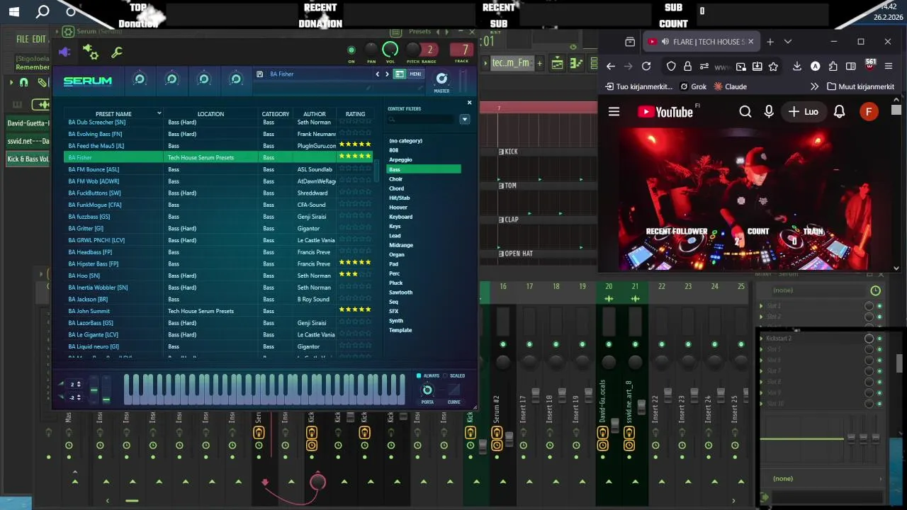The height and width of the screenshot is (510, 907).
Task: Close the Serum preset browser panel
Action: click(x=469, y=103)
